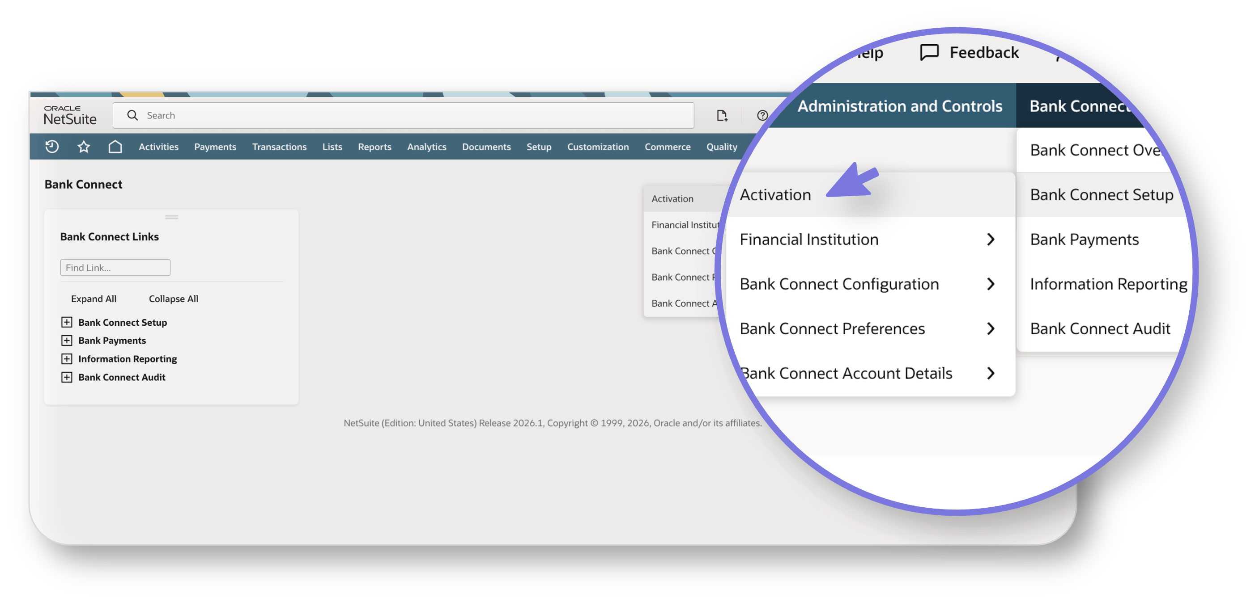Click the Bank Connect page heading
Screen dimensions: 1255x602
click(x=83, y=184)
